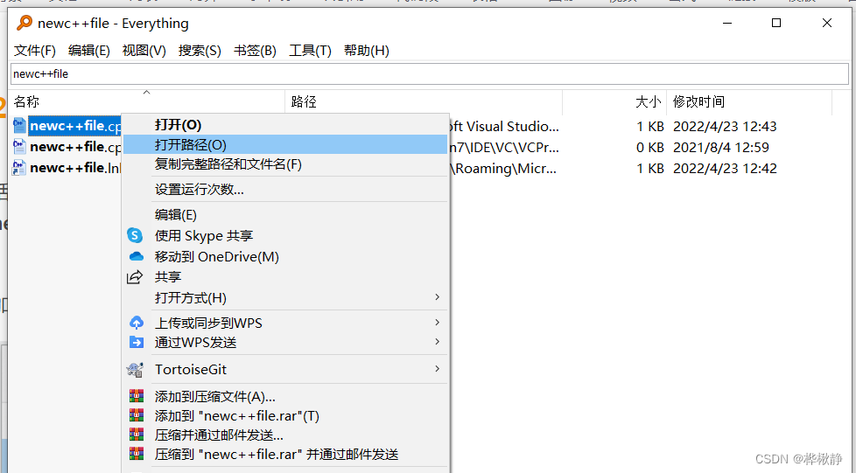
Task: Click the path containing IDE\VC\VCPr...
Action: tap(504, 147)
